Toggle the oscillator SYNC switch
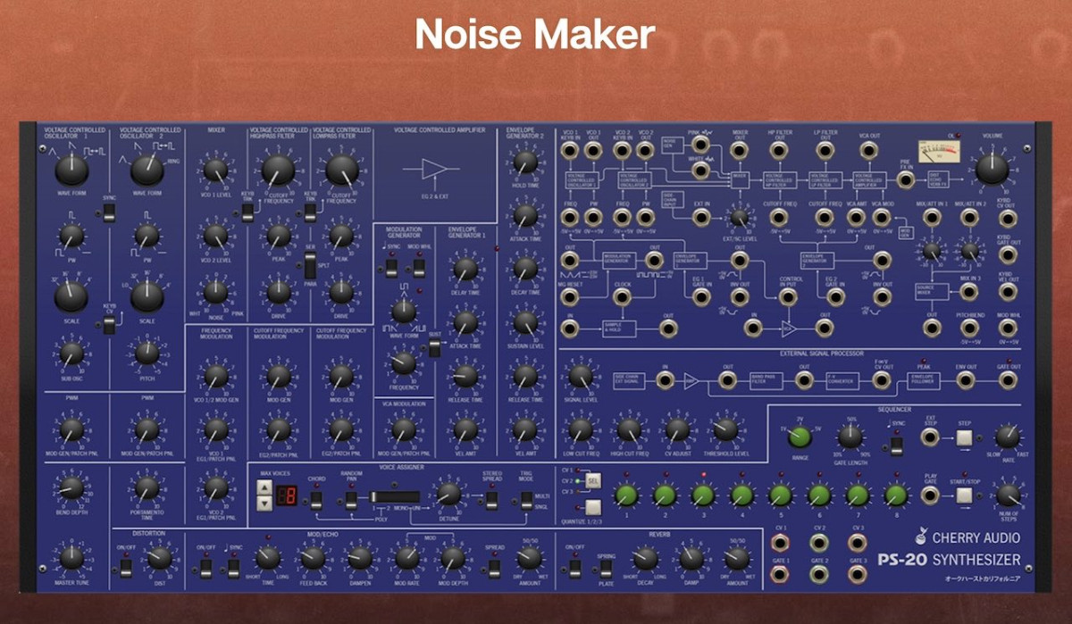This screenshot has width=1072, height=624. tap(109, 212)
